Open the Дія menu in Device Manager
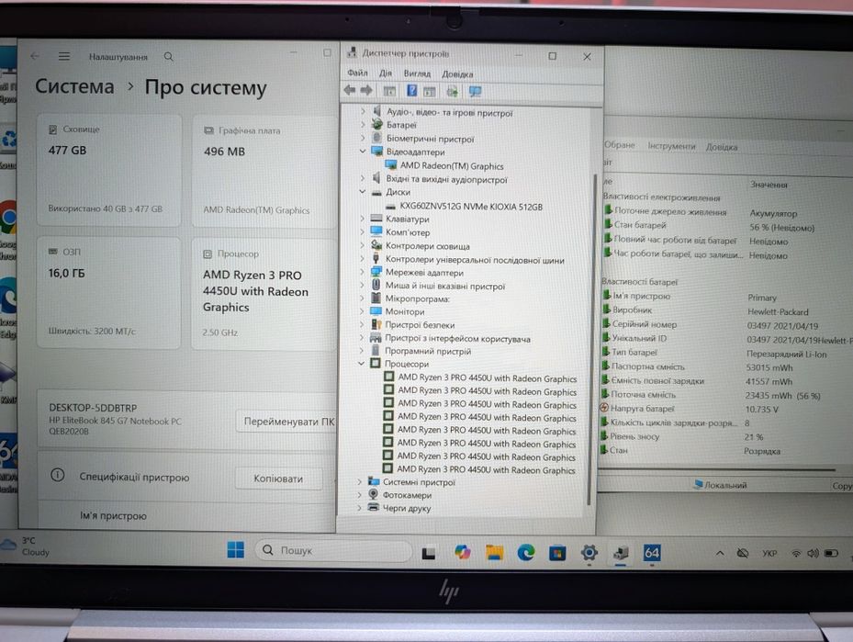This screenshot has height=642, width=853. [386, 73]
